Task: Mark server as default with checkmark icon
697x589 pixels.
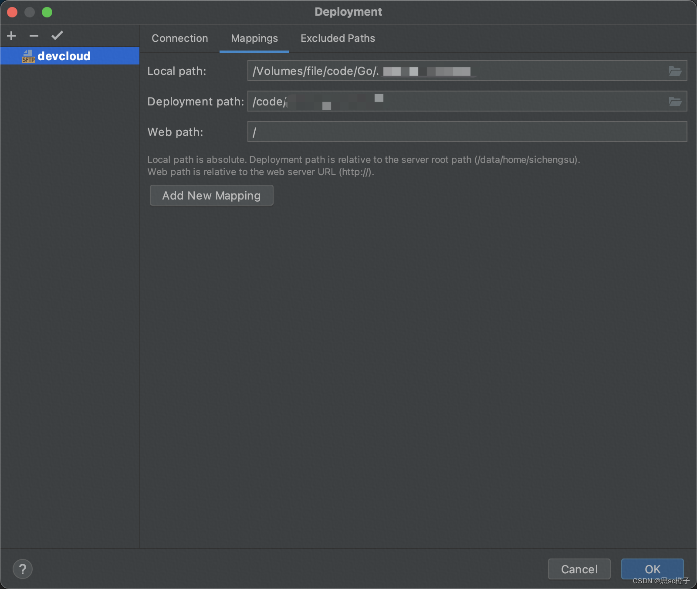Action: (x=57, y=36)
